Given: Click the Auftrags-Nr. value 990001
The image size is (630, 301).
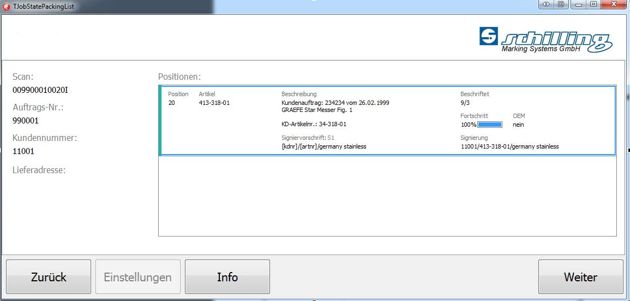Looking at the screenshot, I should pyautogui.click(x=26, y=121).
